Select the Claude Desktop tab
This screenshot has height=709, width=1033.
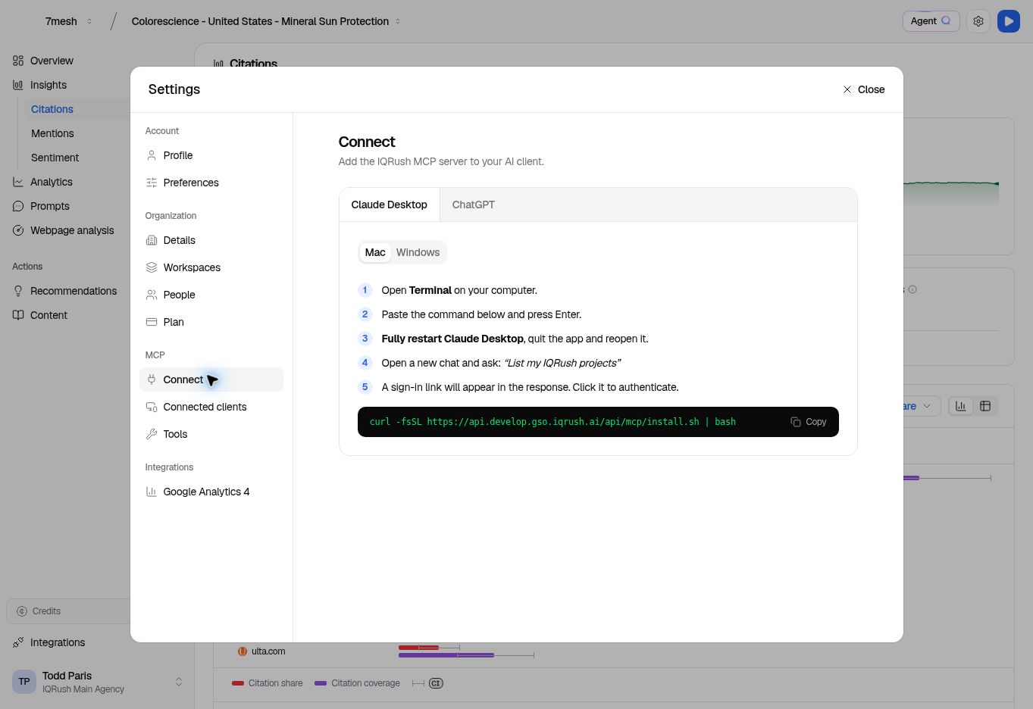389,205
